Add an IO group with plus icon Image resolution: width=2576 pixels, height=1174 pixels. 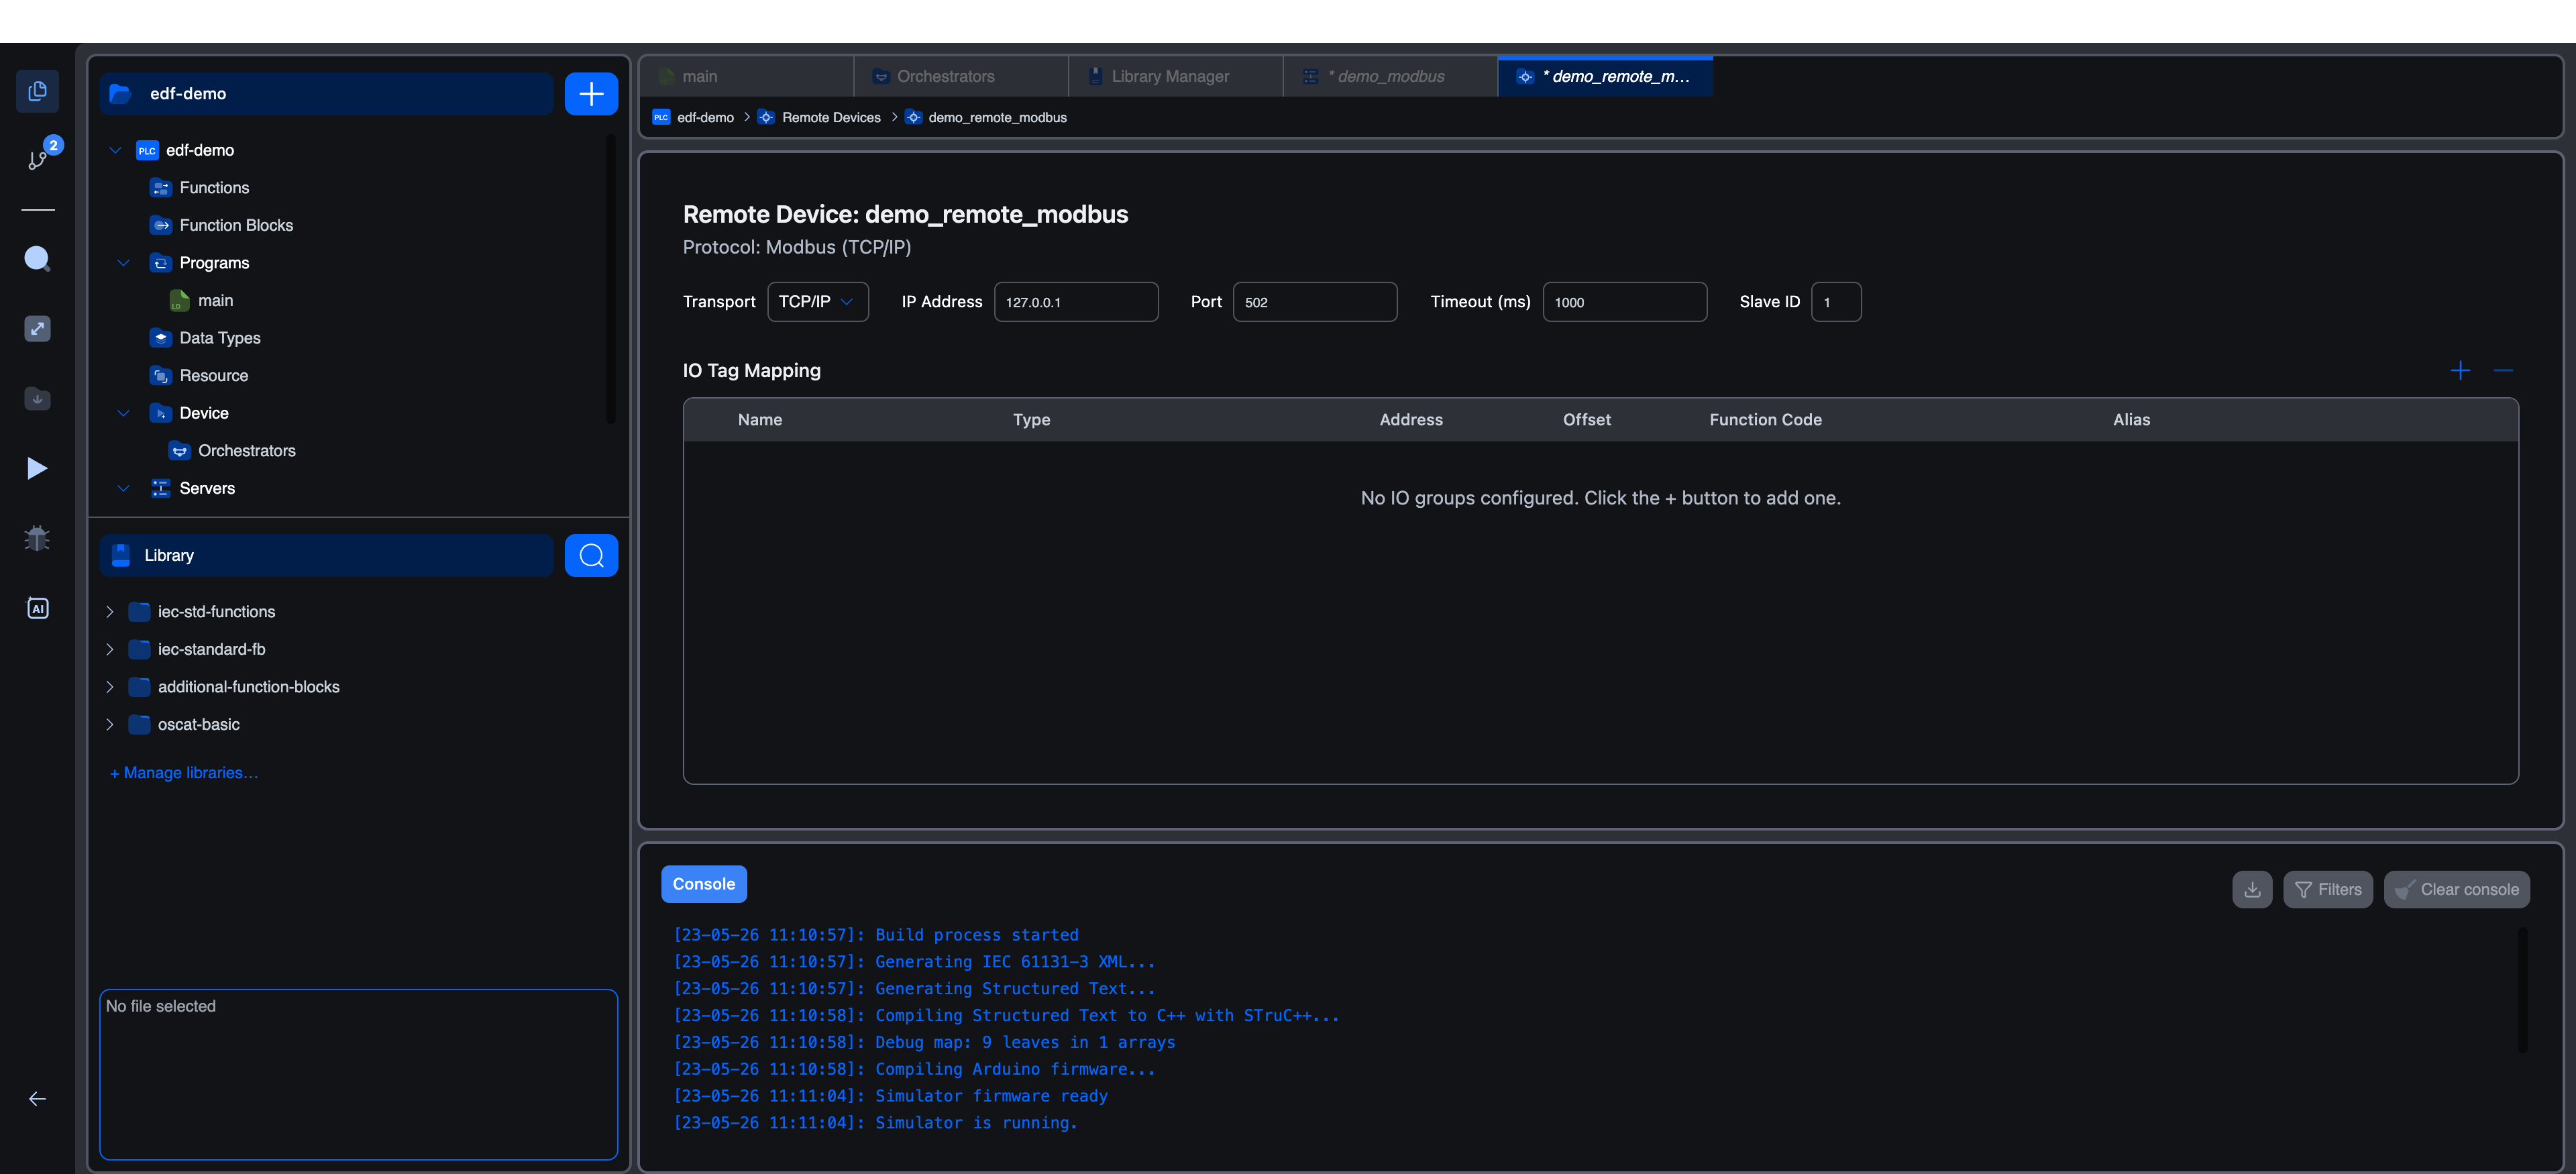[x=2460, y=371]
